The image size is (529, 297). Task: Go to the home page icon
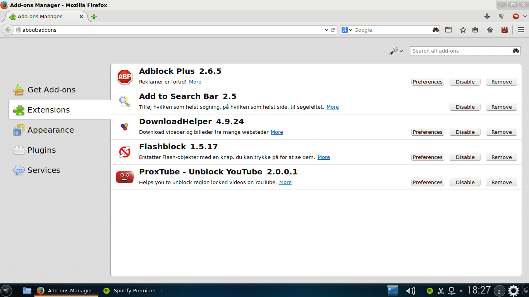pyautogui.click(x=490, y=30)
